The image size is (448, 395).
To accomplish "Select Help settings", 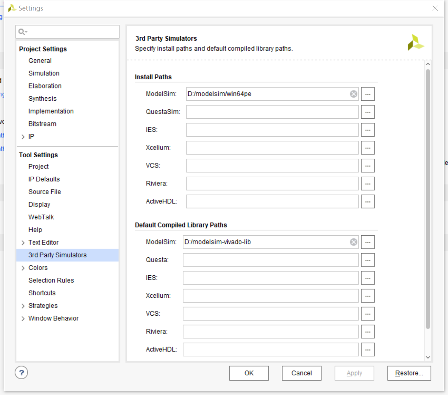I will point(35,230).
